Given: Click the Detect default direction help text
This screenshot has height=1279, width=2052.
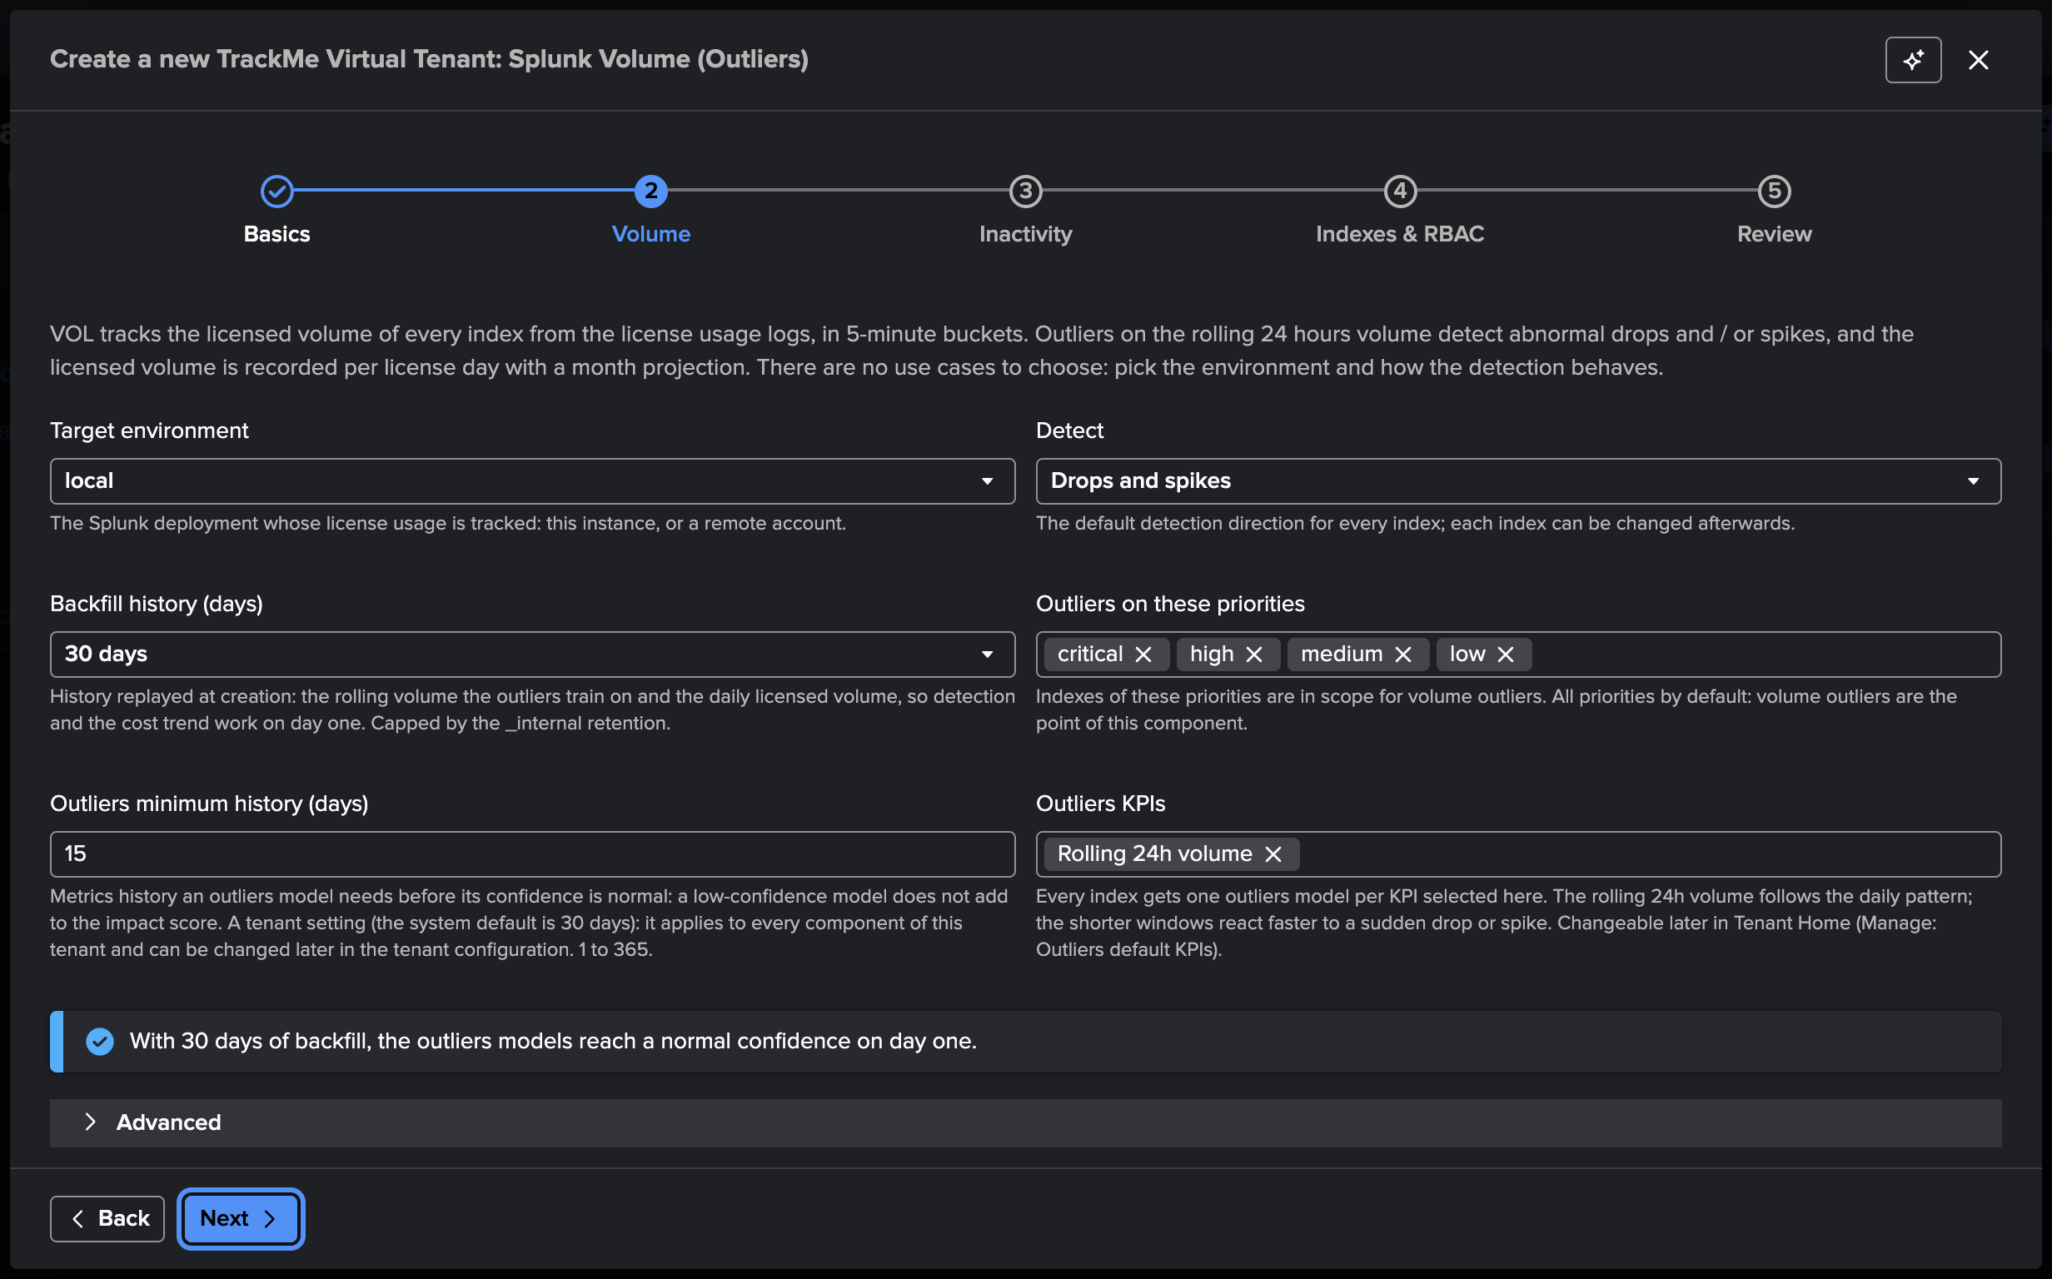Looking at the screenshot, I should tap(1415, 524).
